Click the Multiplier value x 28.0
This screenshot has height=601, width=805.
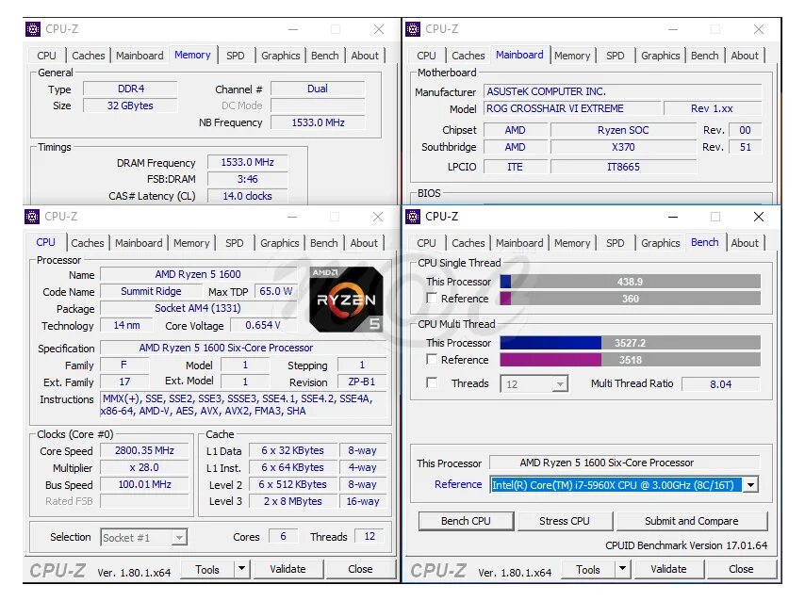coord(144,467)
